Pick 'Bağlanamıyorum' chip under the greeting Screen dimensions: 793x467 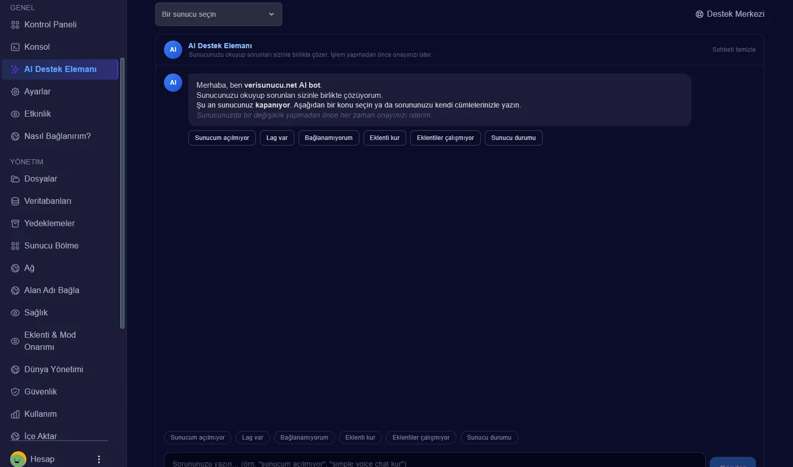point(329,138)
